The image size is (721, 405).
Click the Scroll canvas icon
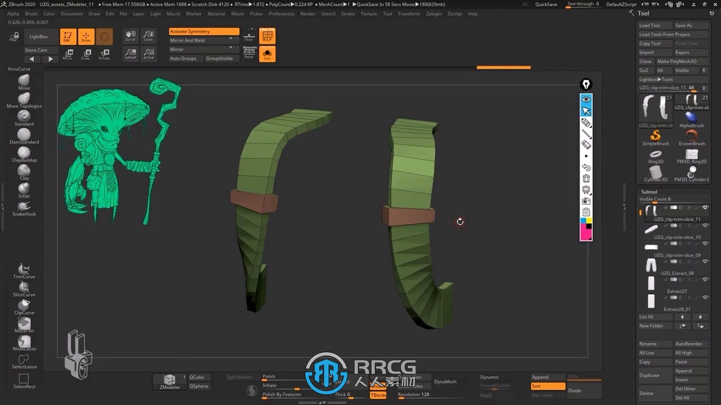click(130, 36)
